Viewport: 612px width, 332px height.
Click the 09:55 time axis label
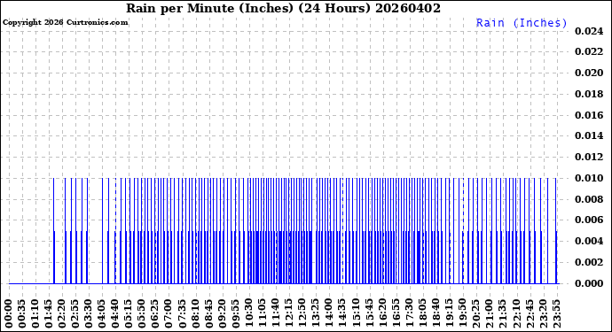(236, 313)
